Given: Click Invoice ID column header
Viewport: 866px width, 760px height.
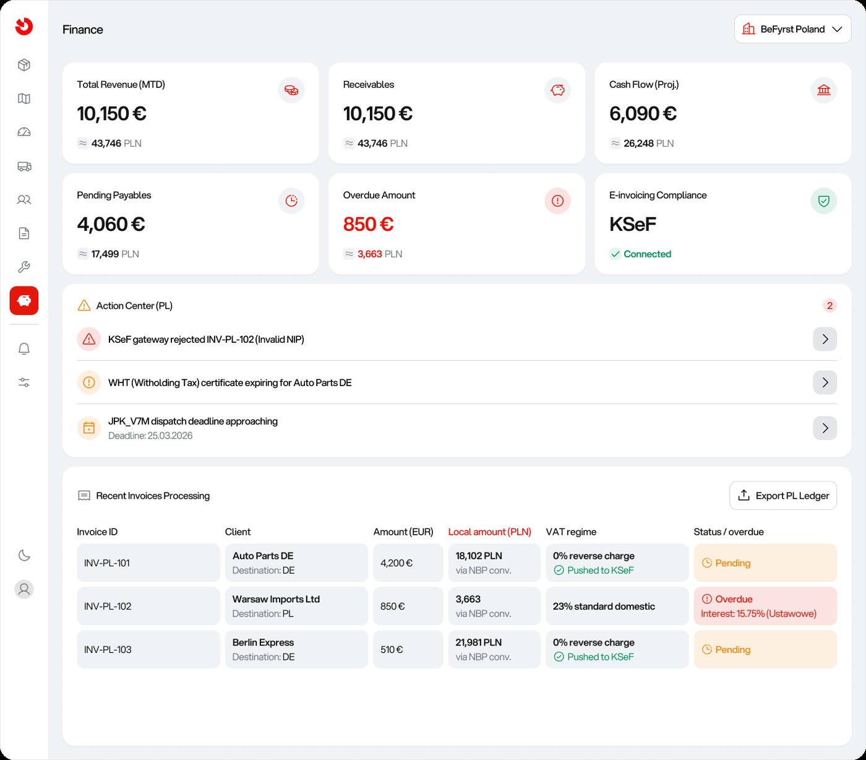Looking at the screenshot, I should tap(97, 532).
